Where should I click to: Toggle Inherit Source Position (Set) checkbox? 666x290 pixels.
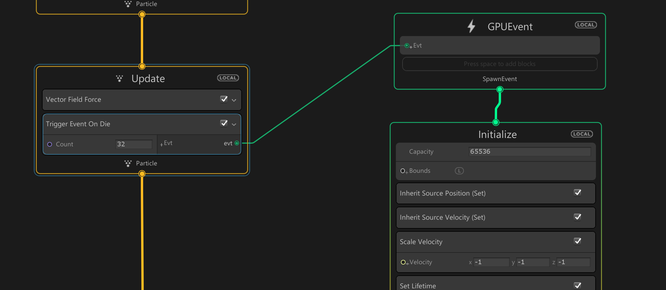click(x=578, y=193)
